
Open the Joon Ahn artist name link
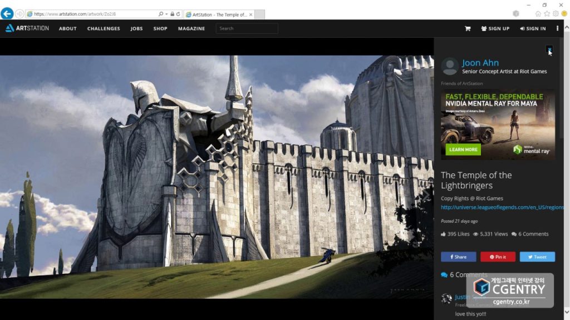point(480,63)
